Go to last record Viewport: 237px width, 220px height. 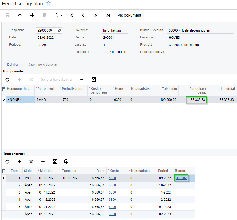pos(108,15)
